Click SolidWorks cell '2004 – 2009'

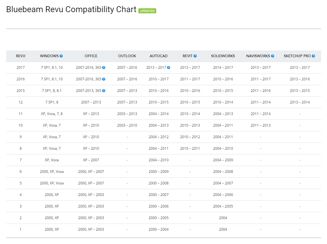click(223, 160)
